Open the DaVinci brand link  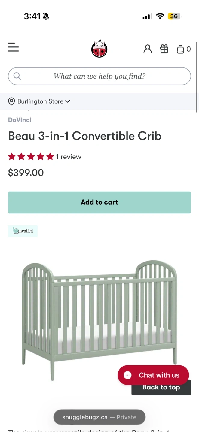[20, 120]
